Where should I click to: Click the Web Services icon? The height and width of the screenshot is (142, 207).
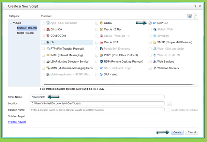[x=155, y=62]
